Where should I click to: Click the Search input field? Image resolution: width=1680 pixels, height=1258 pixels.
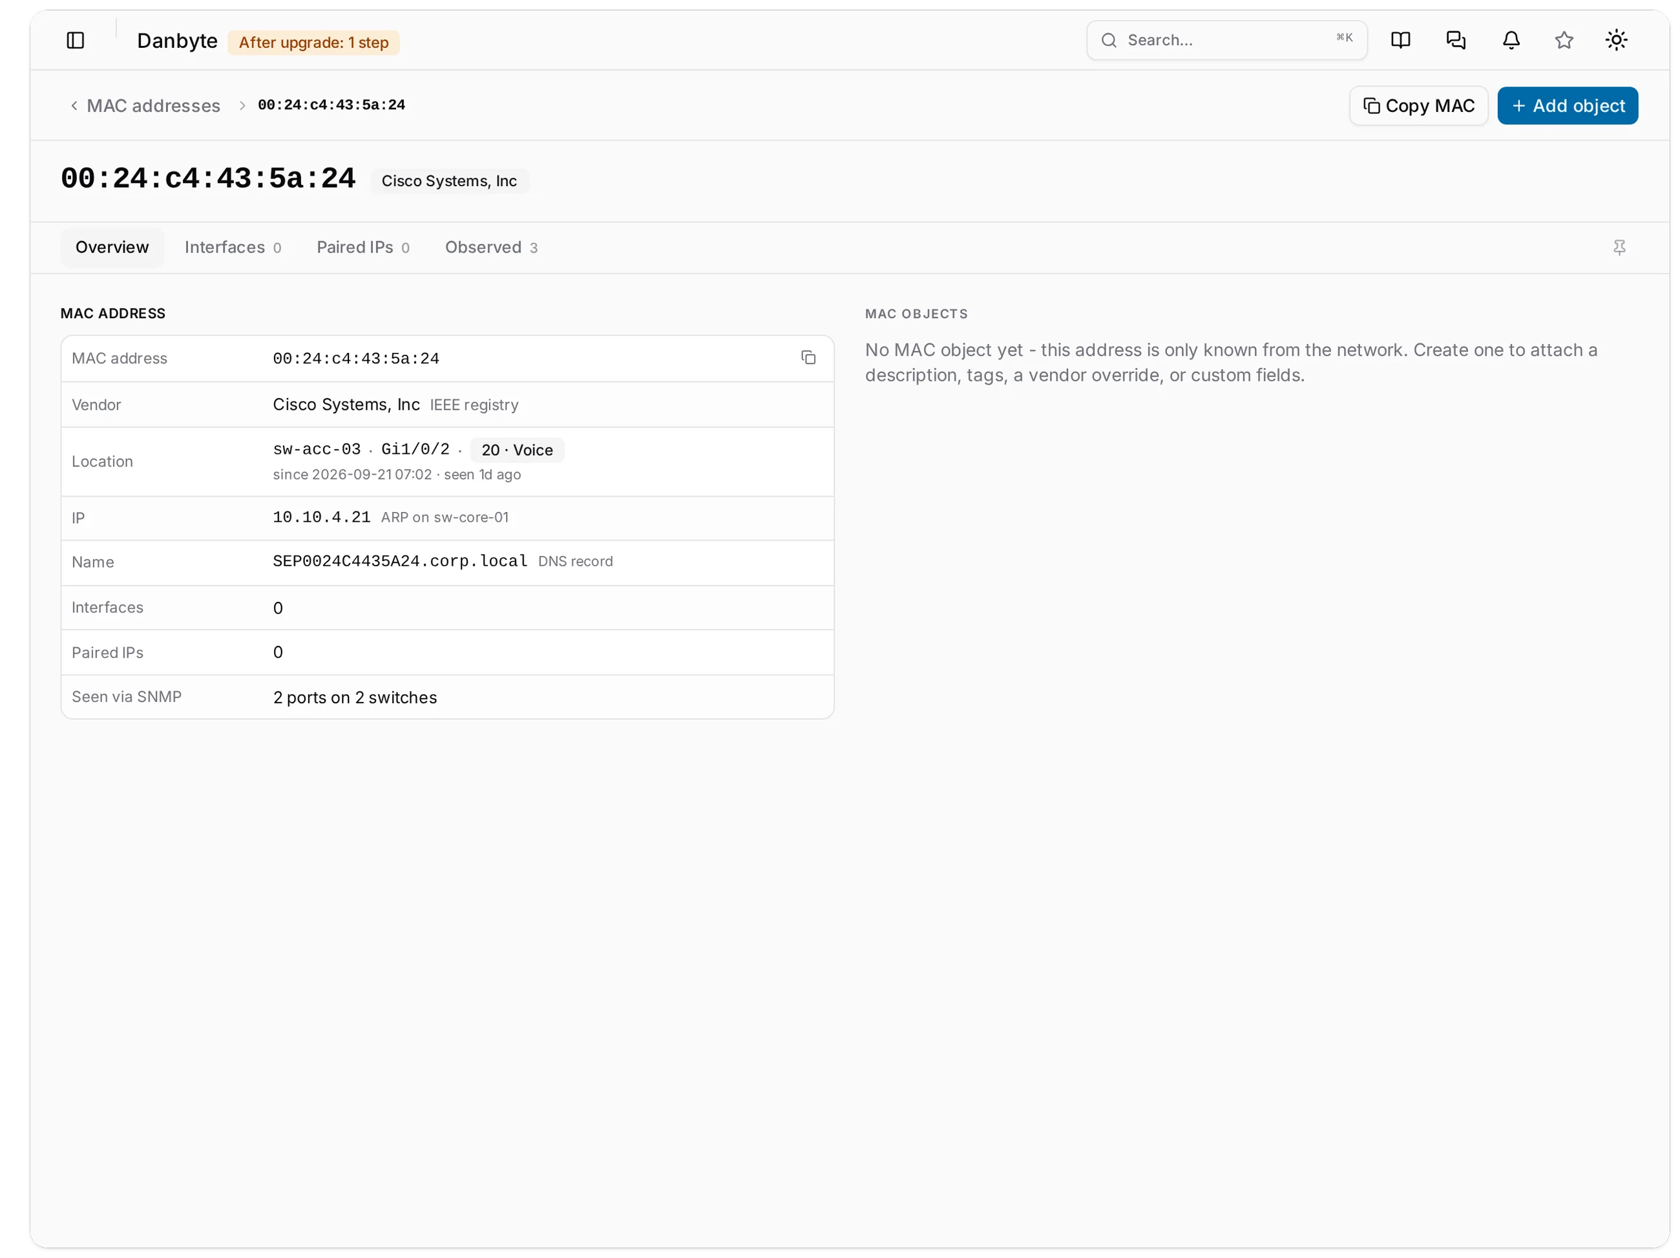[x=1226, y=40]
